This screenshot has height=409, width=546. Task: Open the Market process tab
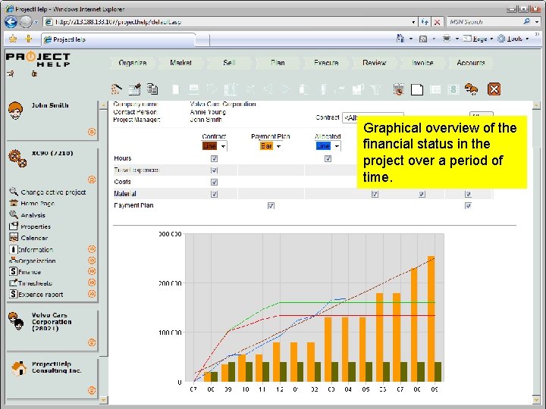[x=180, y=63]
